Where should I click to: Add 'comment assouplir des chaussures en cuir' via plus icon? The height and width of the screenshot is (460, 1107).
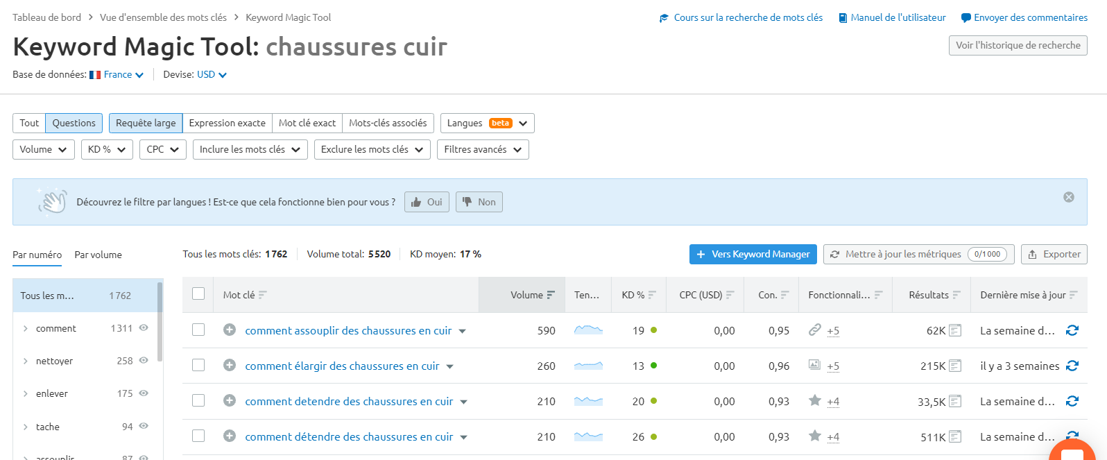[230, 330]
